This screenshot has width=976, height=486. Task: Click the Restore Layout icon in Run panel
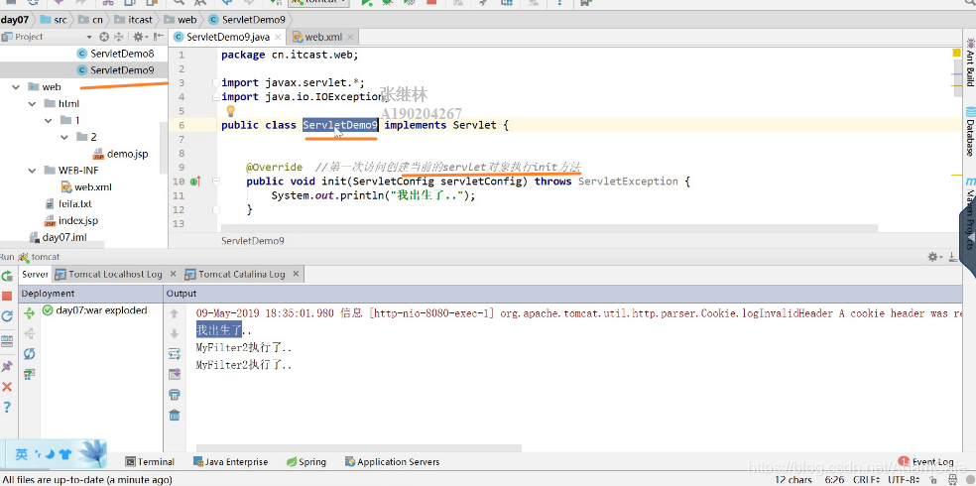(7, 341)
